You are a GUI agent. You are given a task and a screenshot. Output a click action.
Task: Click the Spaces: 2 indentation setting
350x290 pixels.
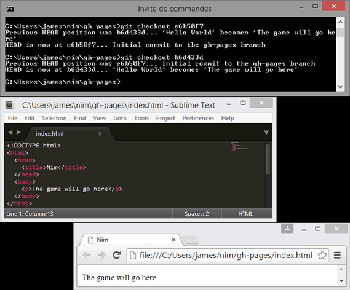pyautogui.click(x=197, y=214)
